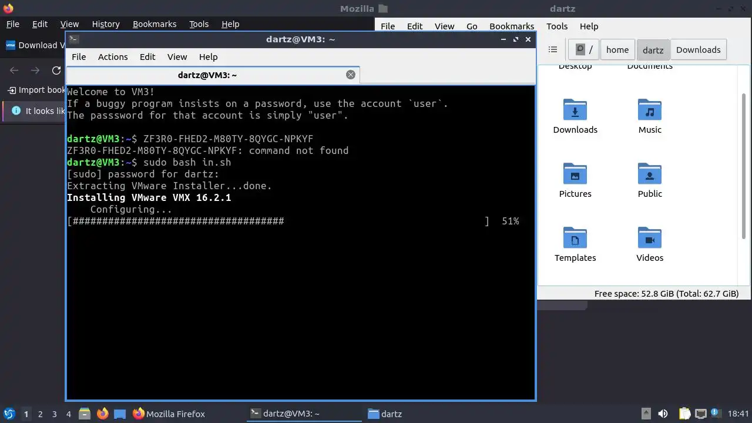This screenshot has width=752, height=423.
Task: Open Firefox Help menu
Action: pyautogui.click(x=230, y=24)
